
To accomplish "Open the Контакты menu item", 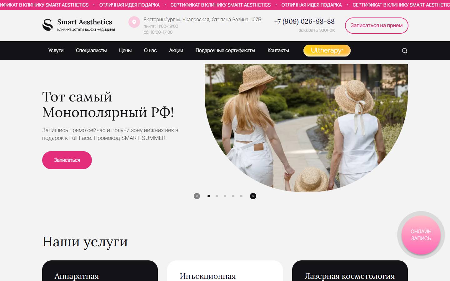I will pos(278,51).
